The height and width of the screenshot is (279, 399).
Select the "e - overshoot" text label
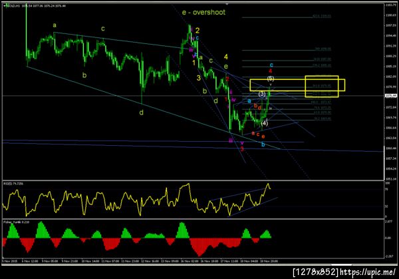(x=203, y=12)
